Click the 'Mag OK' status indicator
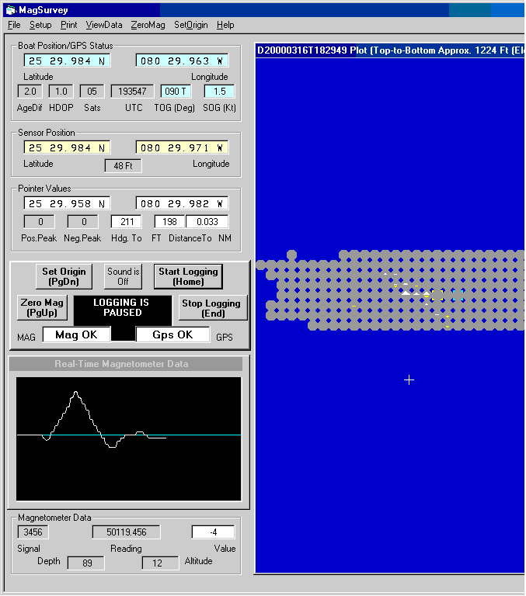This screenshot has width=526, height=596. pyautogui.click(x=76, y=334)
